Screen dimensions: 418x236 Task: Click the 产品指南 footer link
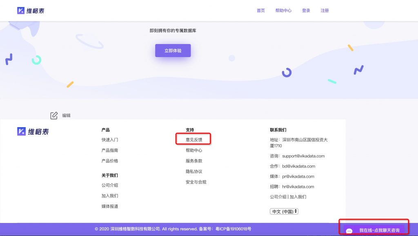click(110, 150)
